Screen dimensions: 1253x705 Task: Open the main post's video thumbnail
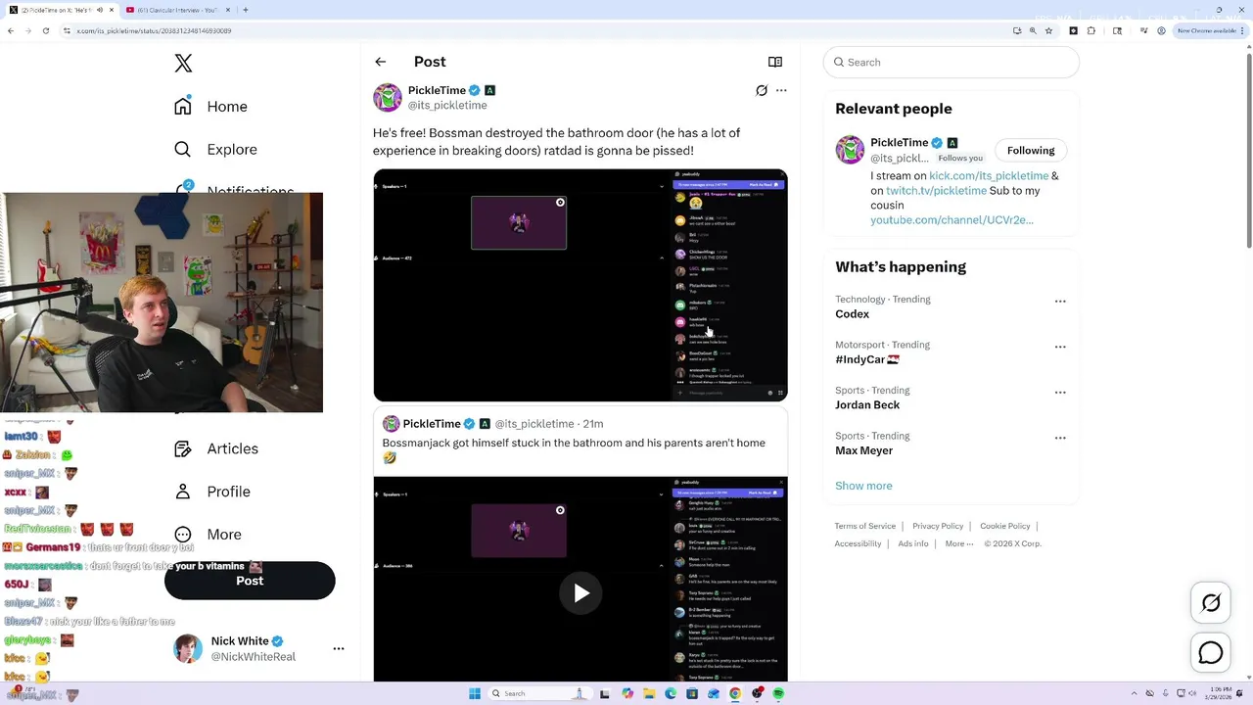(580, 285)
